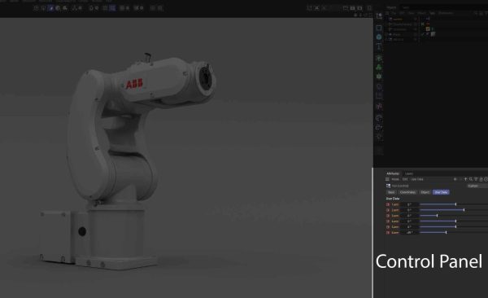The width and height of the screenshot is (488, 298).
Task: Add a Light from the object palette
Action: (379, 136)
